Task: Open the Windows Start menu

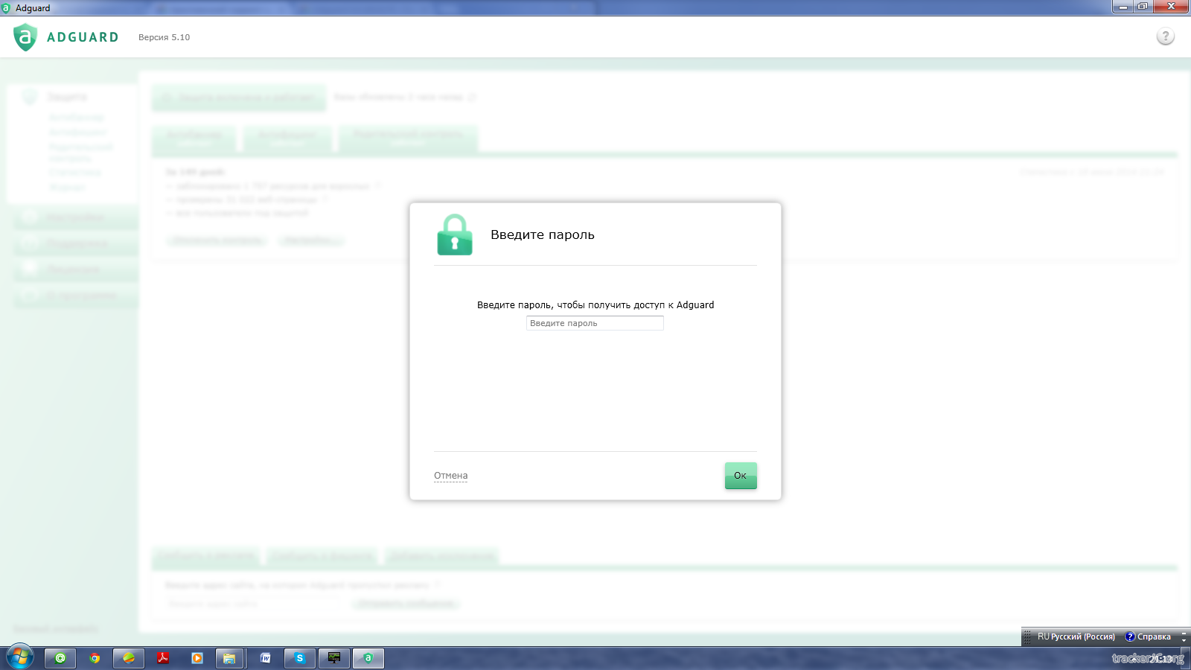Action: click(20, 657)
